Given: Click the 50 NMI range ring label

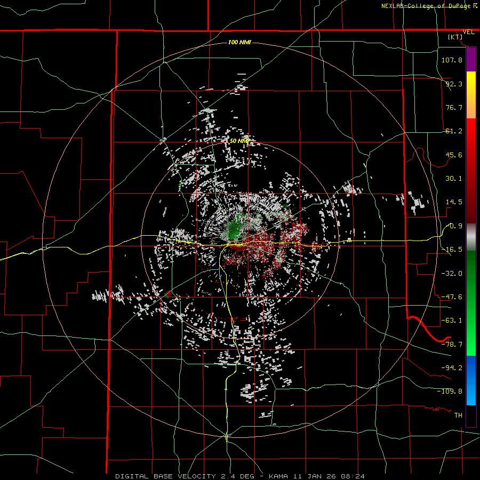Looking at the screenshot, I should tap(239, 141).
